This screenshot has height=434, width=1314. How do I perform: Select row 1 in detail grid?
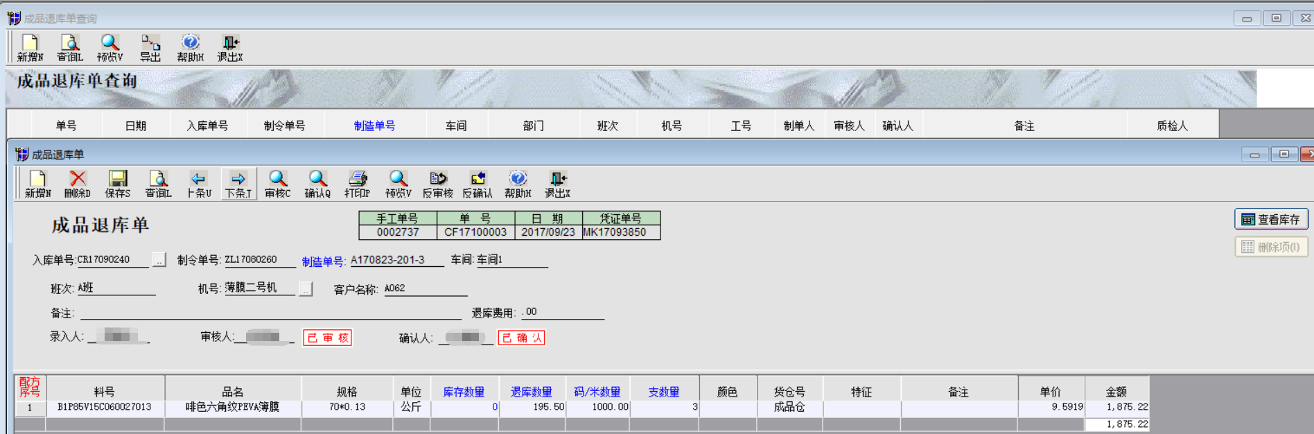[x=30, y=408]
